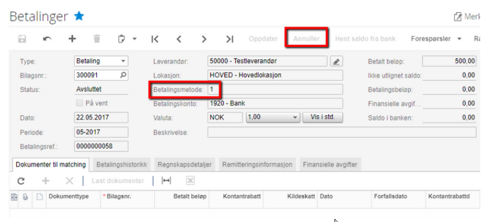Image resolution: width=487 pixels, height=222 pixels.
Task: Open the Type dropdown showing Betaling
Action: [101, 61]
